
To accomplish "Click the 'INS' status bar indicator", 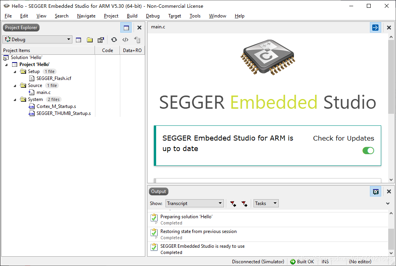I will coord(325,262).
